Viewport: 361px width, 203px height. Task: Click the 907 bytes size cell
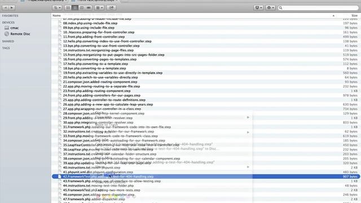click(350, 176)
